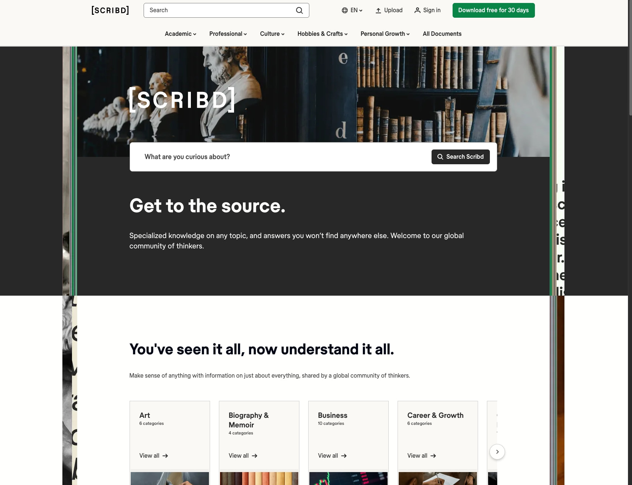Click View all under Career & Growth

[422, 456]
